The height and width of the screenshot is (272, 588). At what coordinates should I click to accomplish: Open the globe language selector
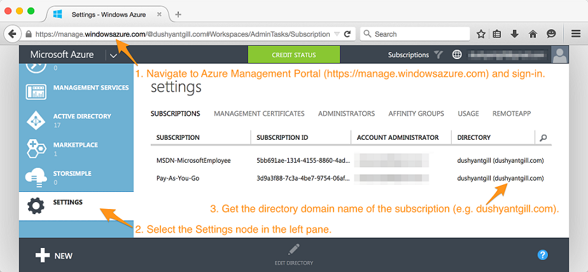(457, 55)
